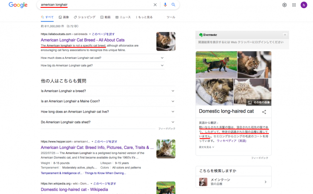Open Google settings gear icon
The width and height of the screenshot is (313, 194).
284,5
